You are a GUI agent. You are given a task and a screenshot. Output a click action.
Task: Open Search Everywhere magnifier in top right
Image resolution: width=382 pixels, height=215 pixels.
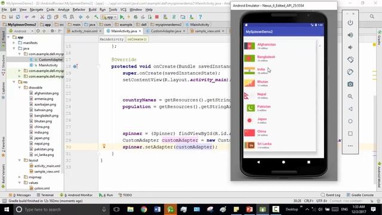[x=372, y=17]
